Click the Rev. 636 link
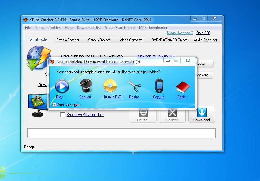The image size is (260, 181). pos(203,33)
